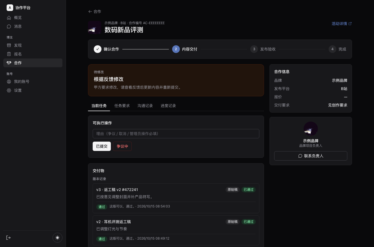Select 合作 in the sidebar
The image size is (374, 247).
coord(33,63)
